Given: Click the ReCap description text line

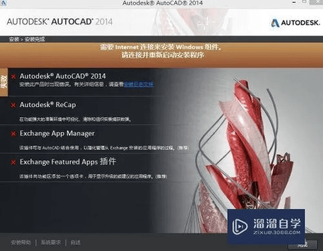Looking at the screenshot, I should (75, 119).
